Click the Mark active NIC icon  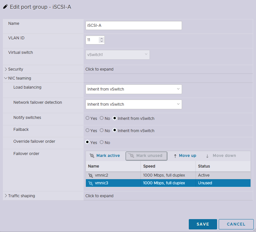[x=92, y=156]
